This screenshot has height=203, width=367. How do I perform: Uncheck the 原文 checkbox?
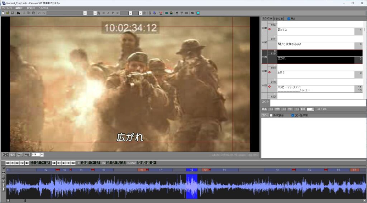pos(289,19)
